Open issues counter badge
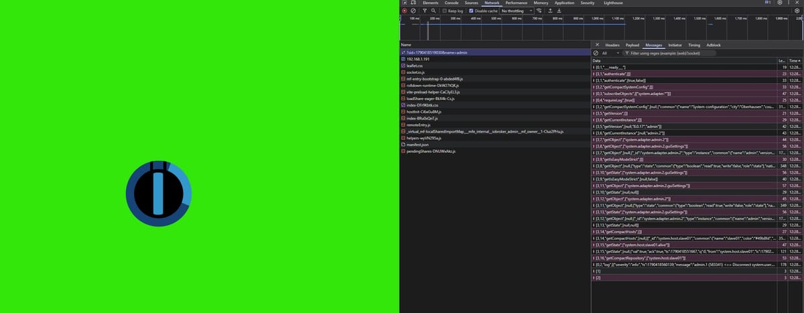Image resolution: width=804 pixels, height=313 pixels. click(767, 3)
